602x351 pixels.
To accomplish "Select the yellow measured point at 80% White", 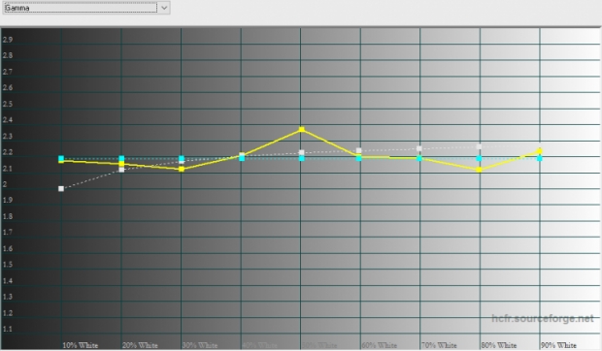I will tap(479, 170).
